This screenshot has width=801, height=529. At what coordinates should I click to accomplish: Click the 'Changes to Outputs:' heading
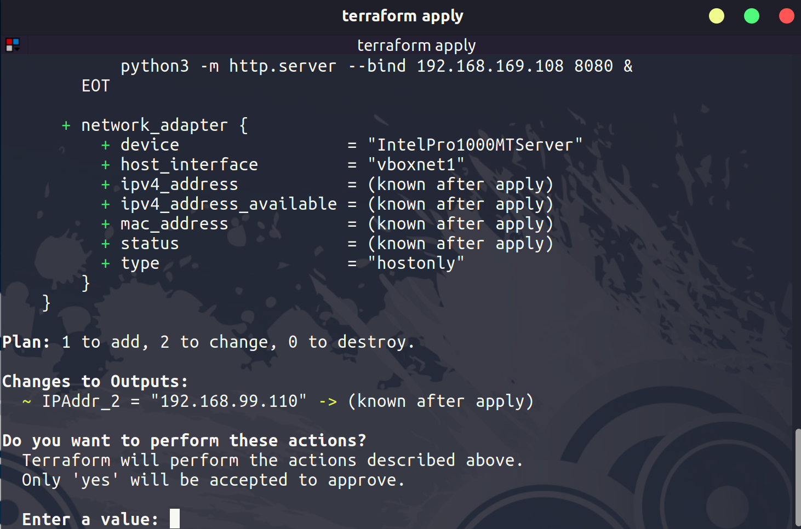[95, 381]
